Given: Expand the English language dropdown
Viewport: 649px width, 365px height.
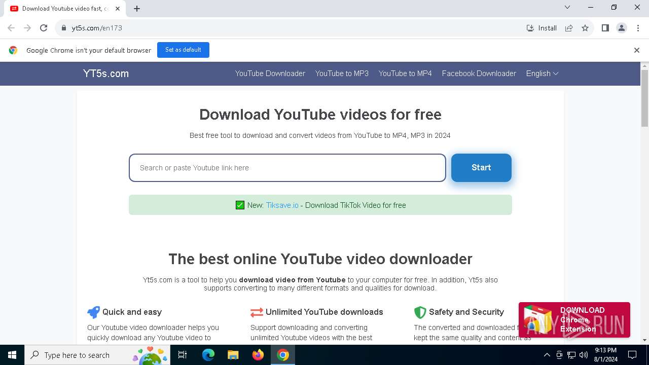Looking at the screenshot, I should click(x=542, y=74).
